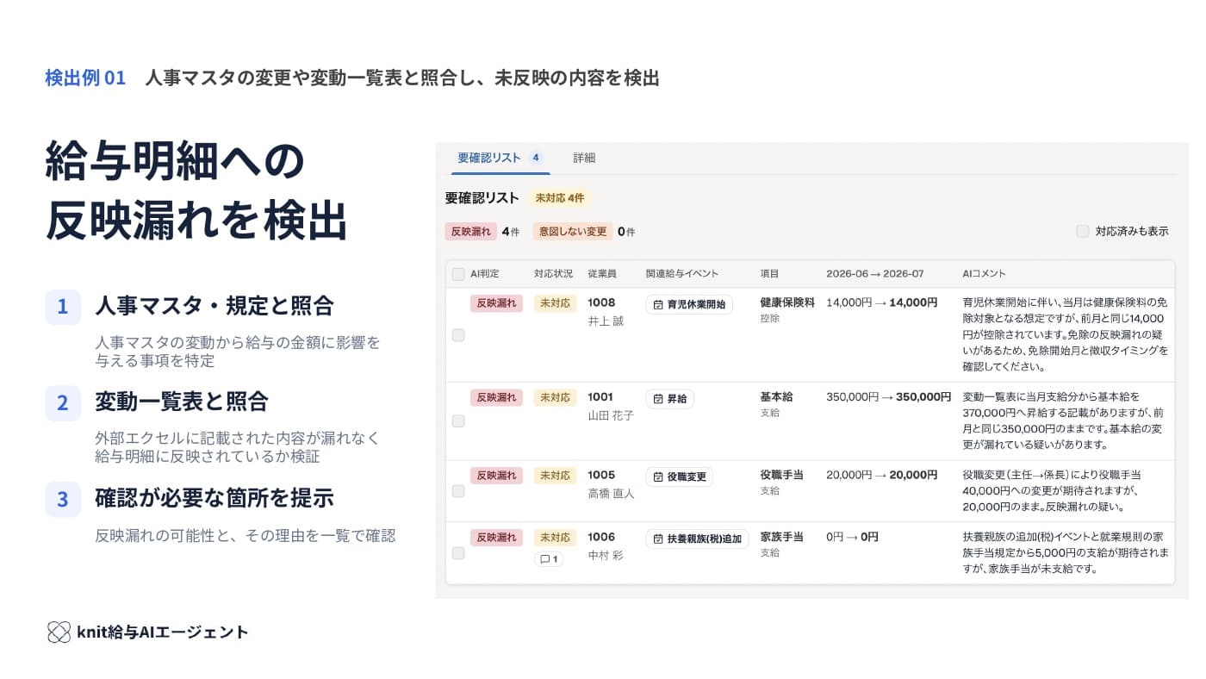Open the 役職変更 event tag
This screenshot has height=679, width=1206.
tap(680, 477)
